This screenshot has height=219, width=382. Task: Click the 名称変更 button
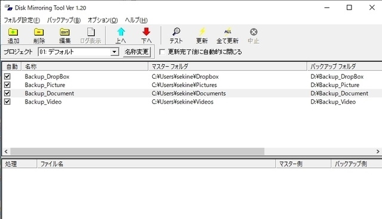137,52
